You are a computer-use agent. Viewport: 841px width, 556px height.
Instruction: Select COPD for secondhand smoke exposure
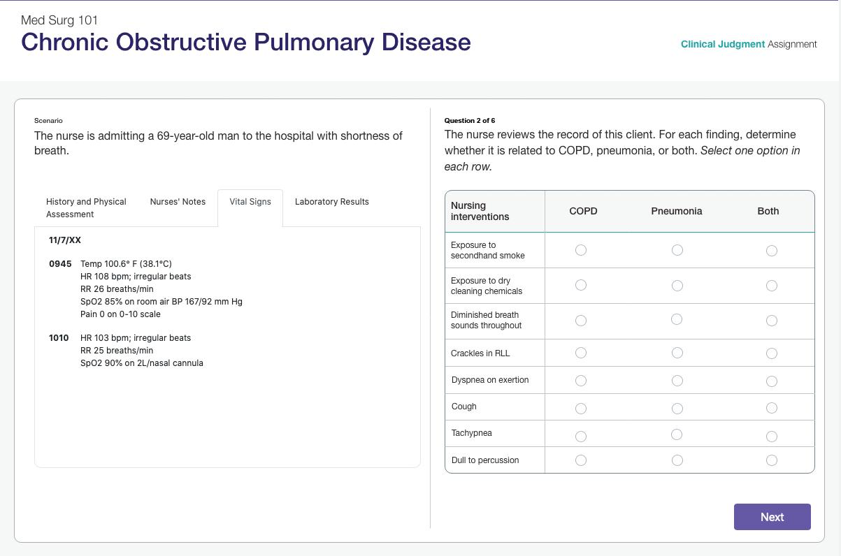tap(581, 250)
